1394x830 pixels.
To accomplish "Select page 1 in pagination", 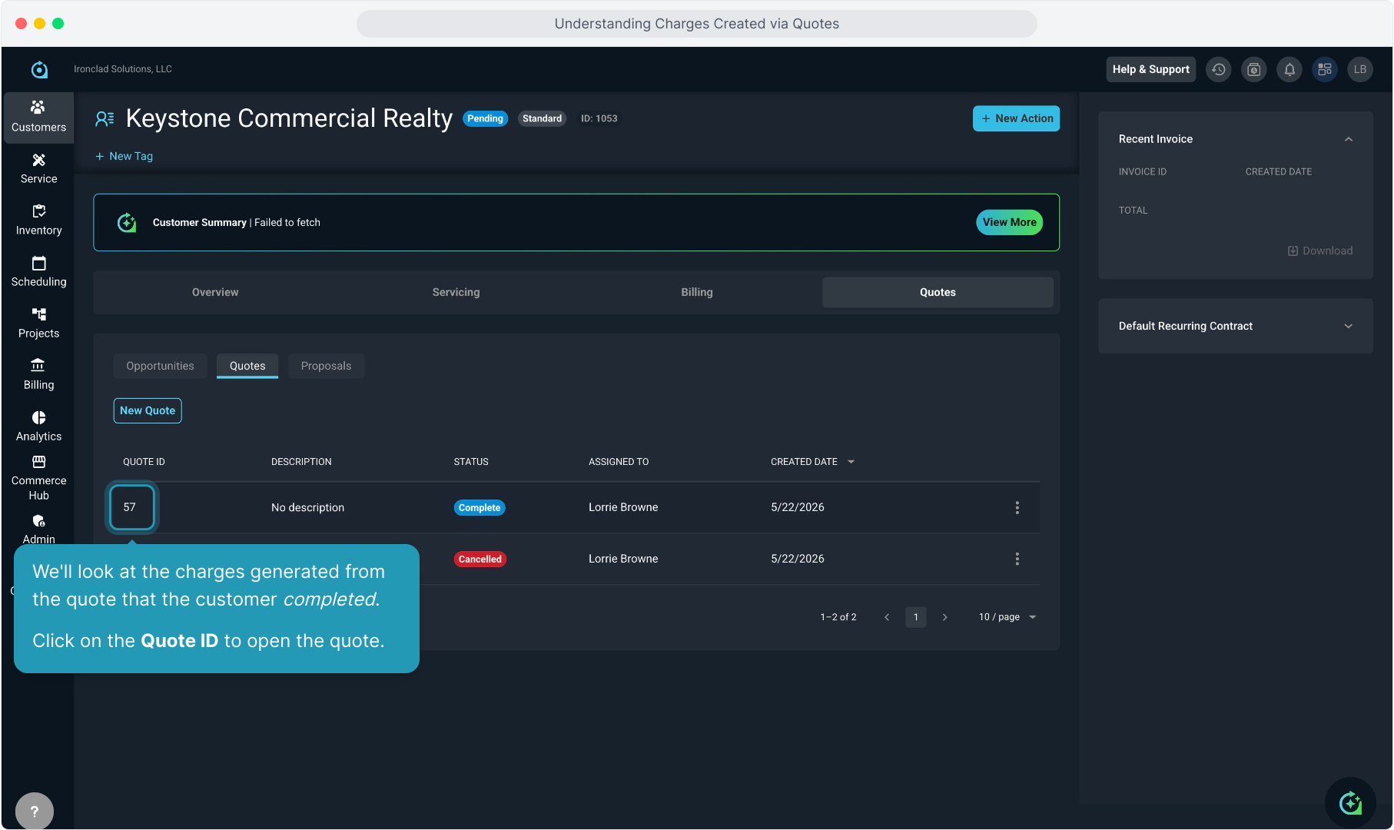I will [916, 617].
